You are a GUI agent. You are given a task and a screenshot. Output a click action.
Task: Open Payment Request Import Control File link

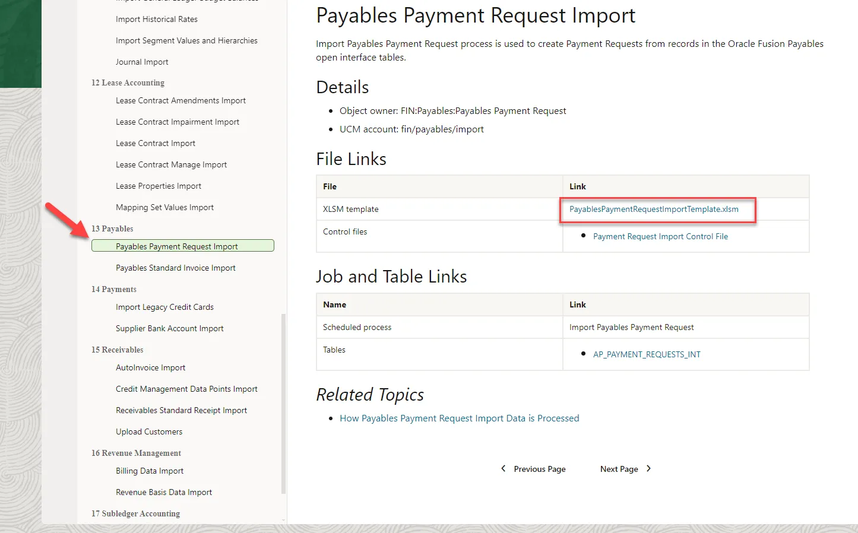point(660,236)
